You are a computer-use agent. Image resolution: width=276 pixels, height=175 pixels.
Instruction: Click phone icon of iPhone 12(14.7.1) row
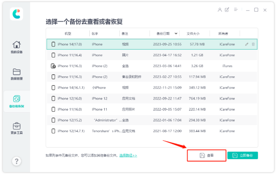click(x=53, y=131)
